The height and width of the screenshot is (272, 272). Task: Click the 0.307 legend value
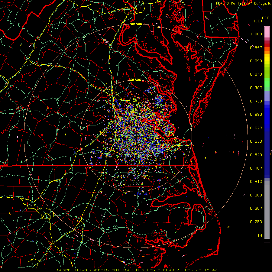(256, 209)
